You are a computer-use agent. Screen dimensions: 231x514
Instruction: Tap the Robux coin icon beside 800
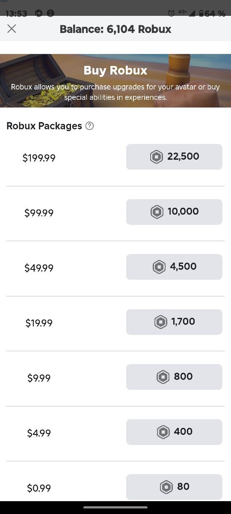[163, 377]
